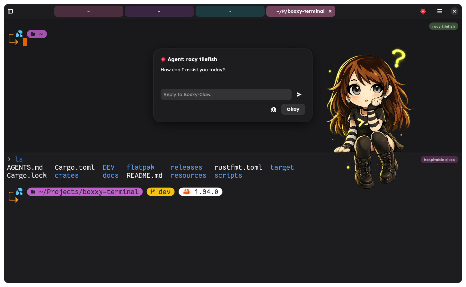Click the folder icon in the boxxy-terminal path pill

[33, 192]
